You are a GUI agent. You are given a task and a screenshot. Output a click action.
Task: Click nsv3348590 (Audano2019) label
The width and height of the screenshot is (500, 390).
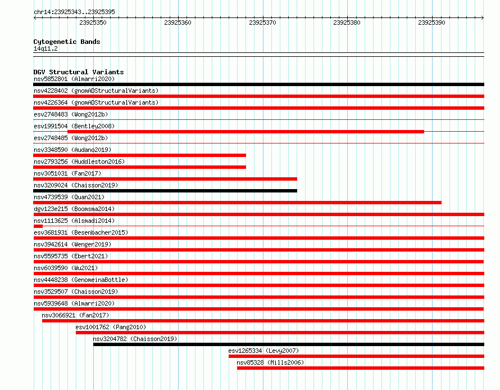pyautogui.click(x=72, y=150)
